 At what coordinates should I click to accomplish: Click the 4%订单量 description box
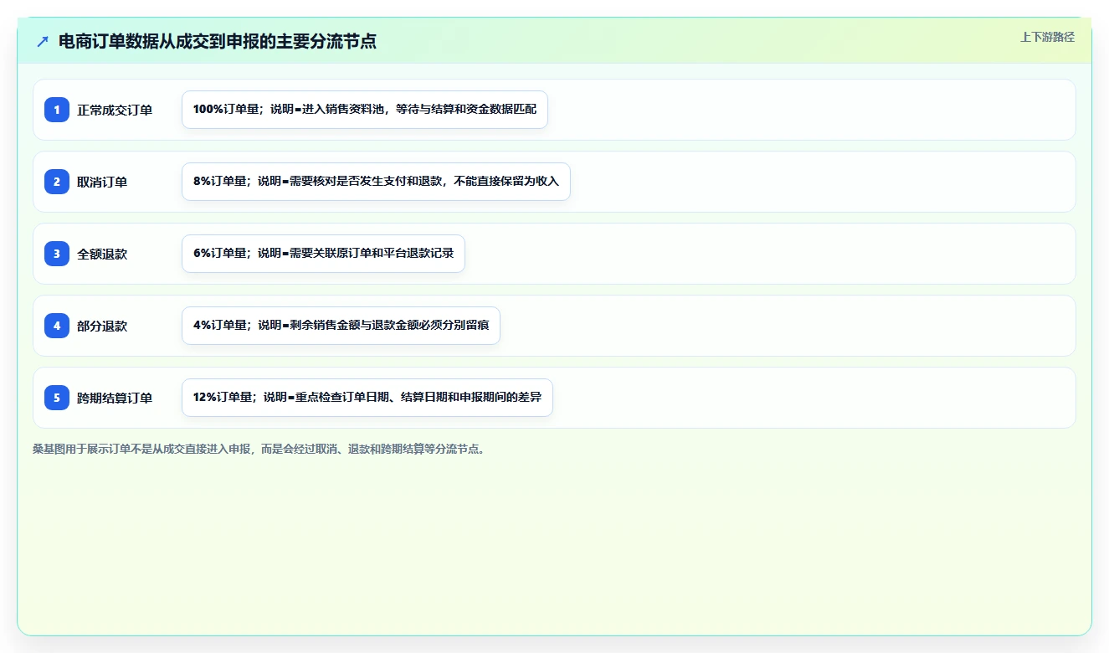point(341,326)
